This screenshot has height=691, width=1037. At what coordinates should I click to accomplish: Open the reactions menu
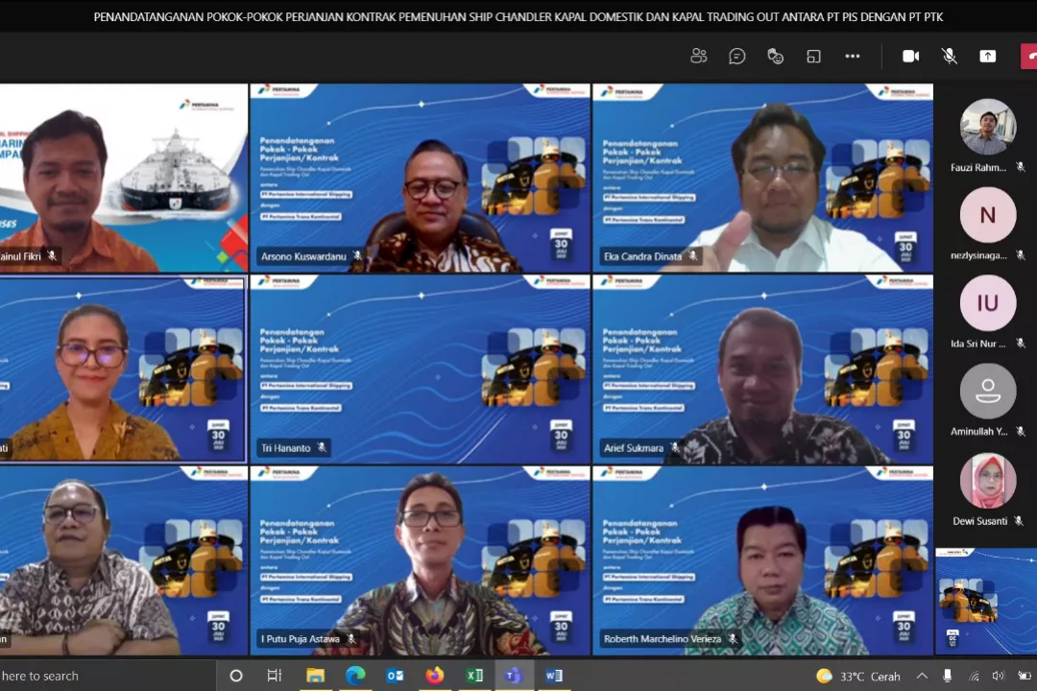775,57
